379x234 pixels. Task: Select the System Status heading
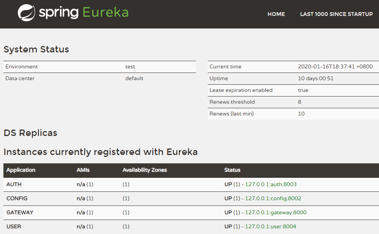tap(36, 49)
